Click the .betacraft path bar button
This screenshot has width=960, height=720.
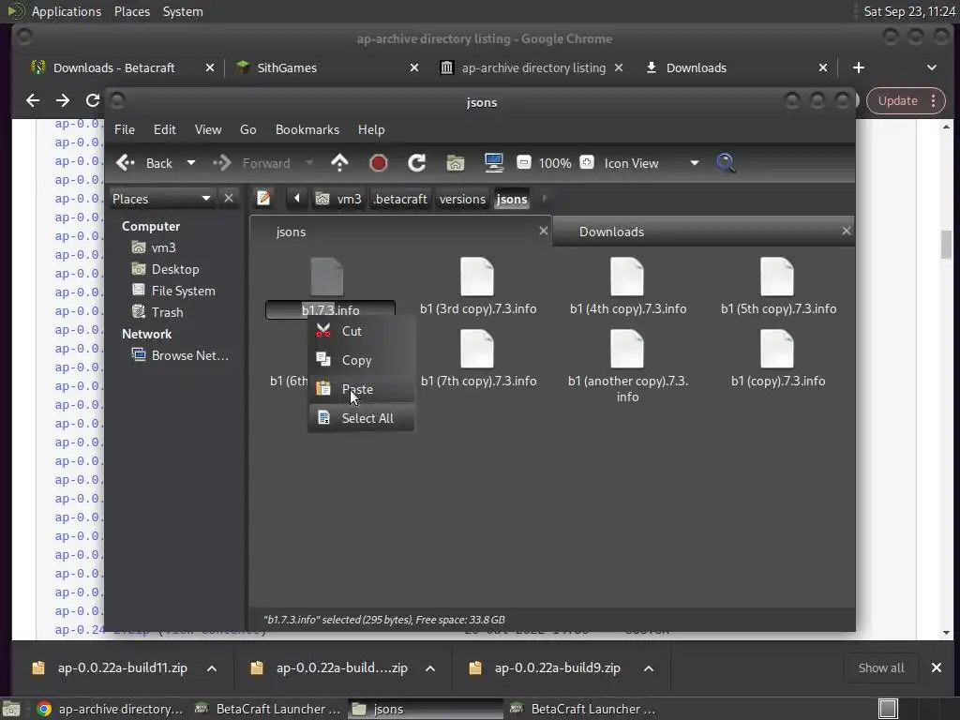pyautogui.click(x=400, y=199)
